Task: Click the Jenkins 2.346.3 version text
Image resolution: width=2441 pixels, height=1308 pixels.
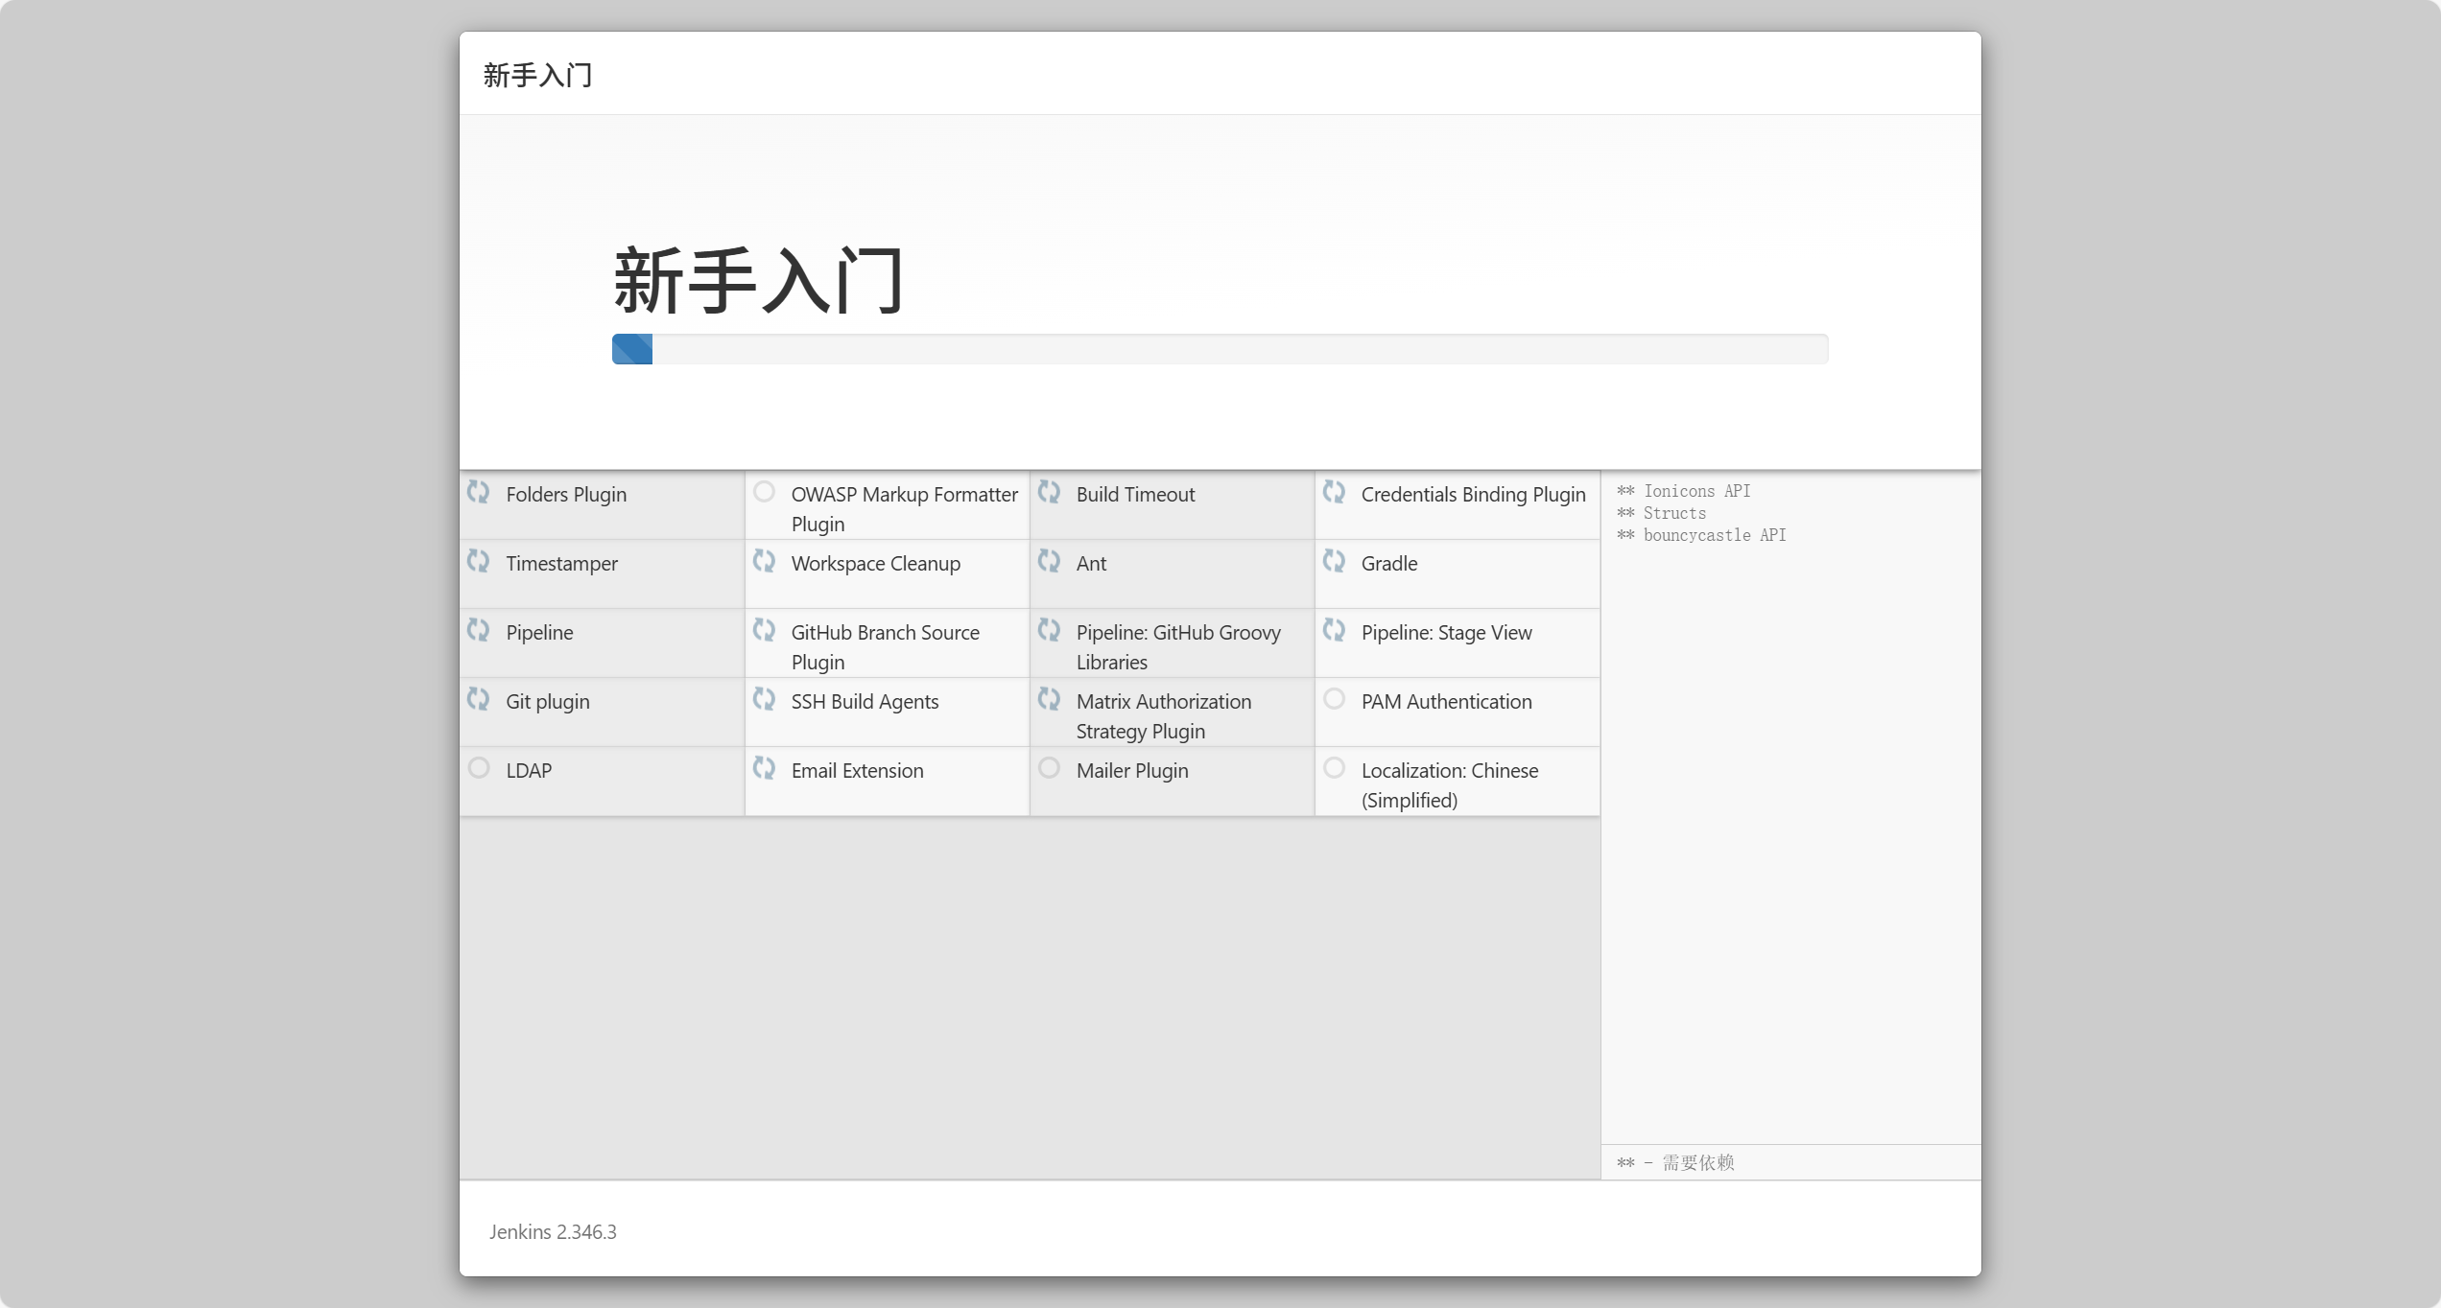Action: 553,1232
